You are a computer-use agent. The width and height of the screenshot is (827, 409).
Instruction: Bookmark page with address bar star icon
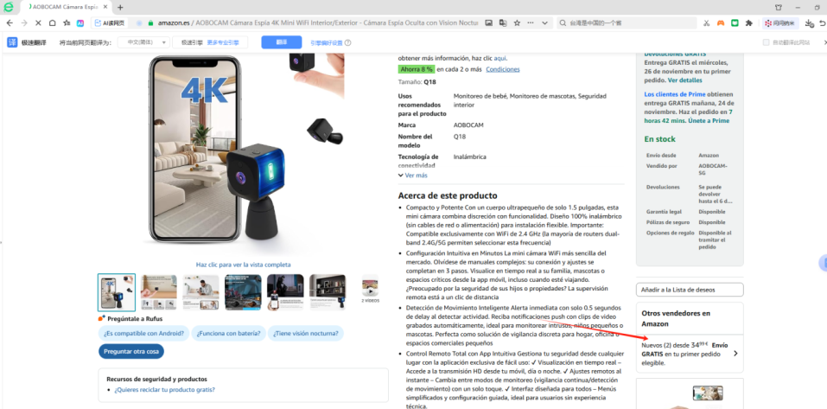click(x=516, y=22)
